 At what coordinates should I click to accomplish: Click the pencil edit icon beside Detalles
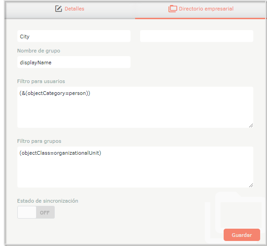pyautogui.click(x=58, y=9)
